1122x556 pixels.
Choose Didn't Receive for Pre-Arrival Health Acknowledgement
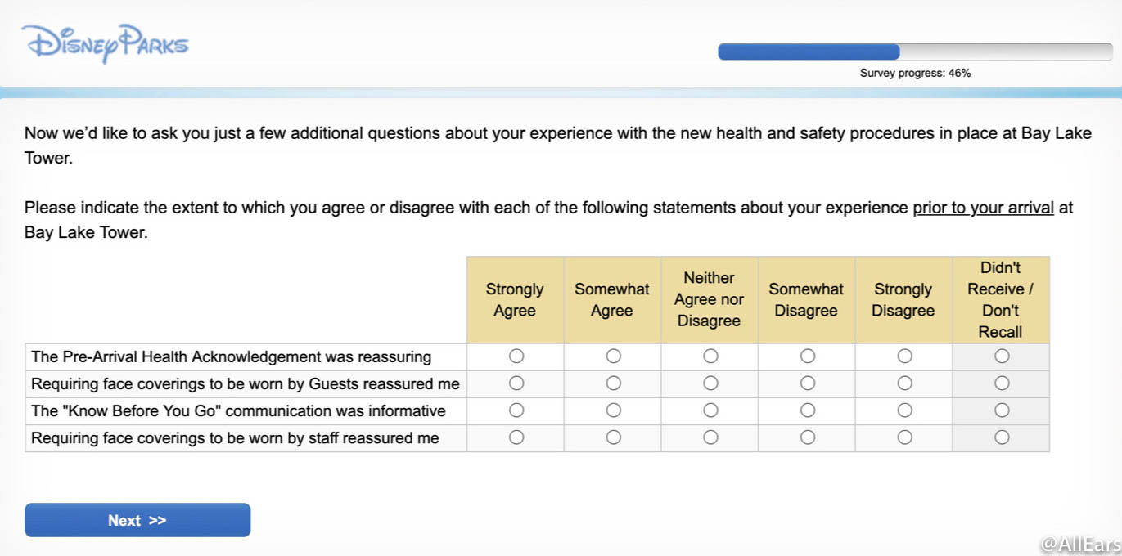click(1002, 356)
